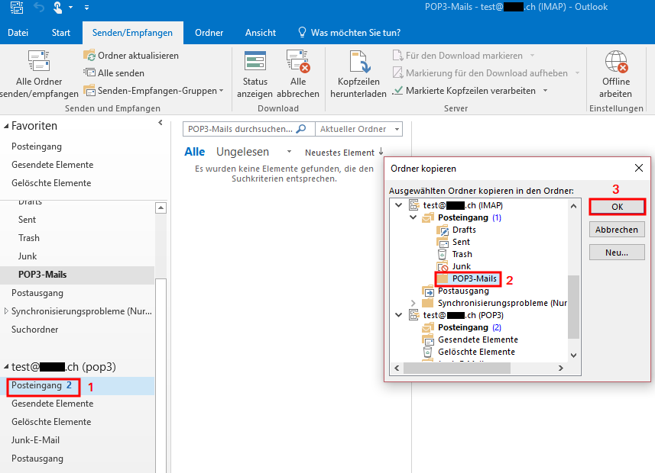Toggle Offline arbeiten
The height and width of the screenshot is (473, 655).
tap(616, 74)
